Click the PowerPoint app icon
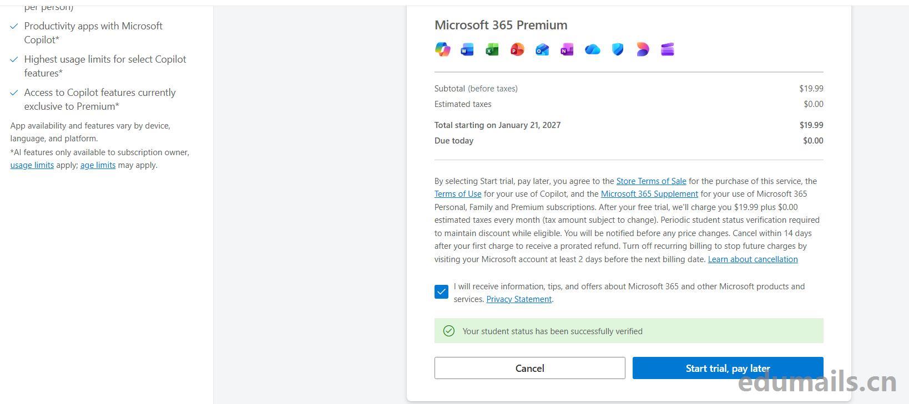The image size is (909, 404). tap(517, 50)
